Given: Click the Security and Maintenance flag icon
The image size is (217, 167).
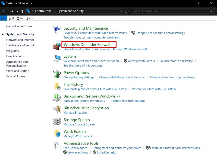Looking at the screenshot, I should [x=57, y=30].
